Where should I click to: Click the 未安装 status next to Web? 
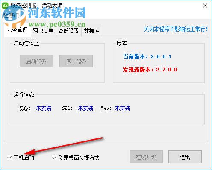pyautogui.click(x=122, y=108)
